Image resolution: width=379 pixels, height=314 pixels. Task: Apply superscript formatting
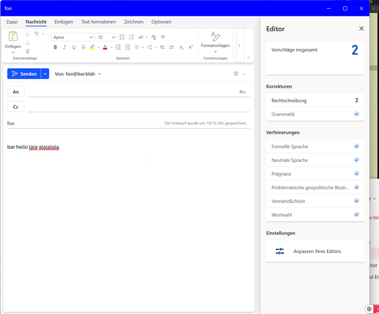[191, 47]
